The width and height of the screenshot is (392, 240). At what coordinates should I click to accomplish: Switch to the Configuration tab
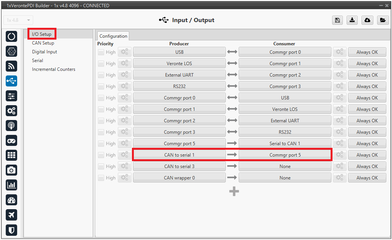[x=113, y=36]
